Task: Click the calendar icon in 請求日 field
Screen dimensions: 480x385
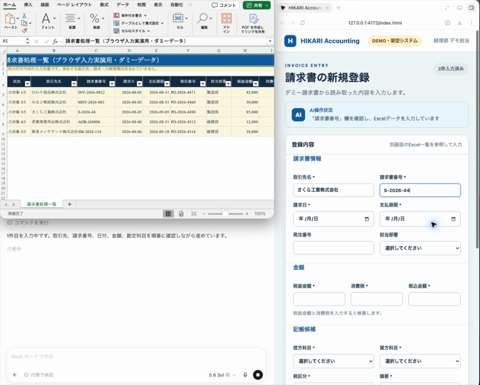Action: pos(367,219)
